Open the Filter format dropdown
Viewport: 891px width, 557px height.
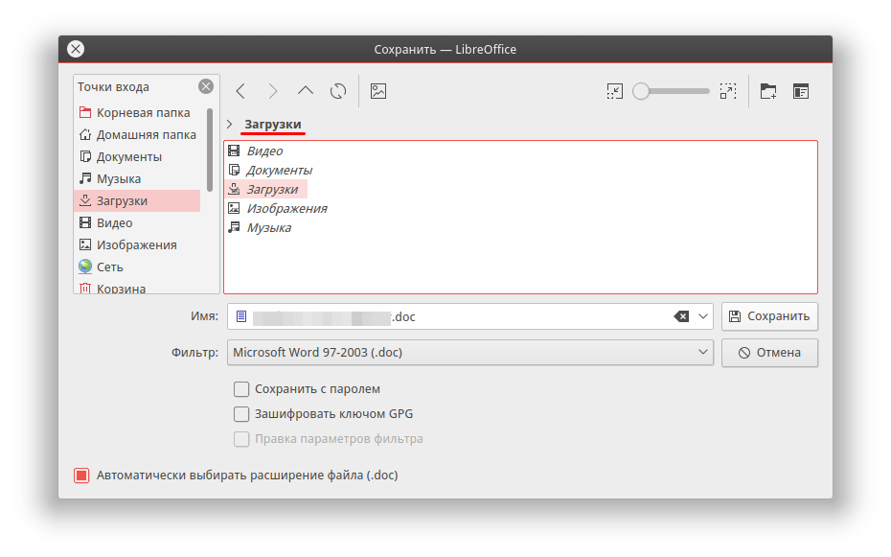click(x=470, y=353)
